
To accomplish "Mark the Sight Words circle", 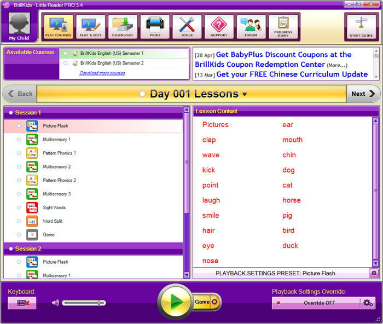I will 19,207.
